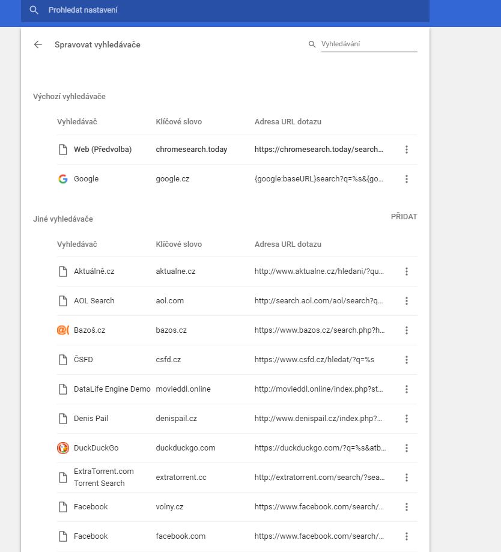The image size is (501, 552).
Task: Click the magnifier icon next to Vyhledávání
Action: pyautogui.click(x=312, y=44)
